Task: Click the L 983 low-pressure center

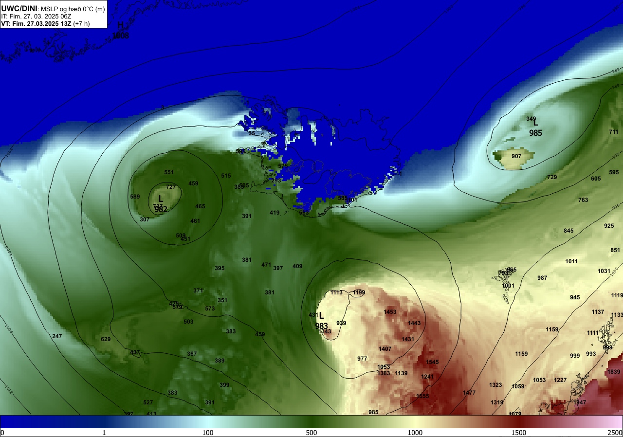Action: pos(321,321)
